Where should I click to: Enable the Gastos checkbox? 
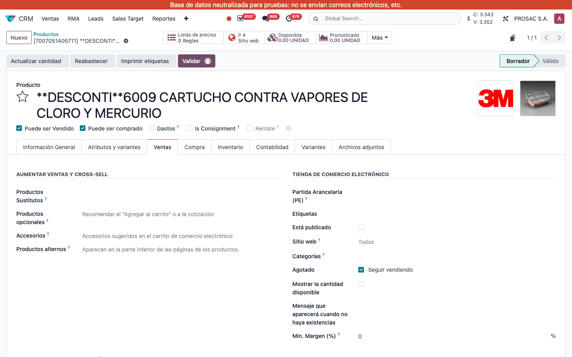click(x=151, y=128)
